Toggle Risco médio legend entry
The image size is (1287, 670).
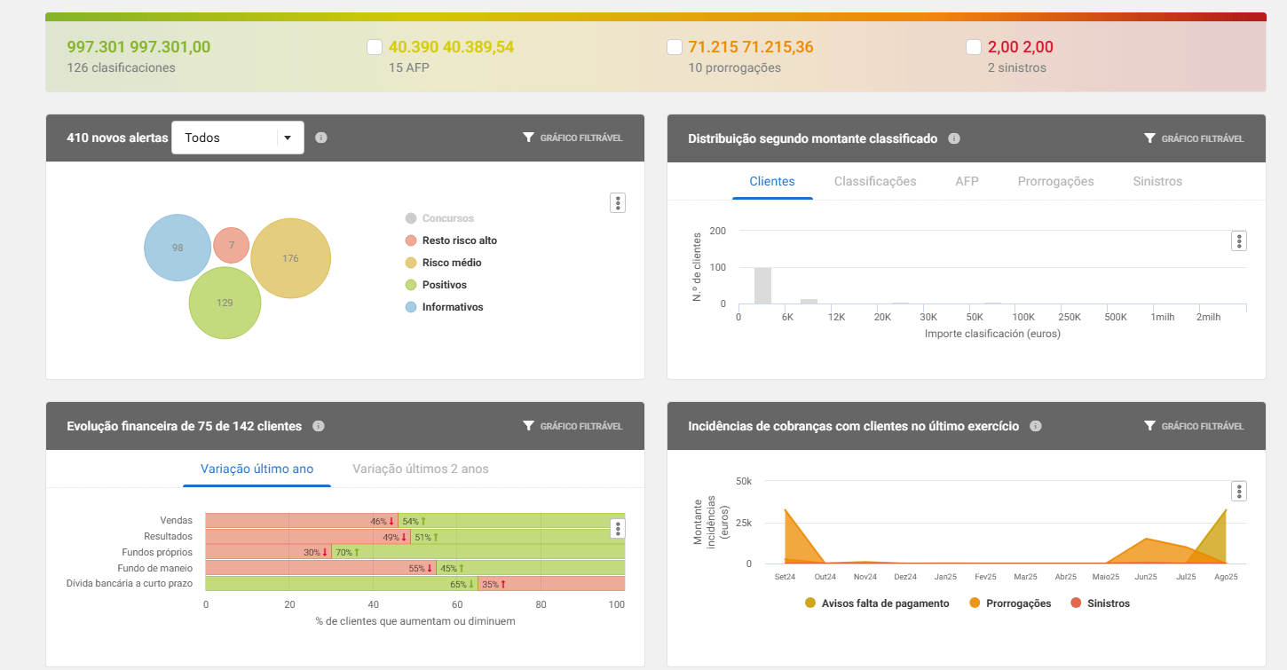point(451,263)
